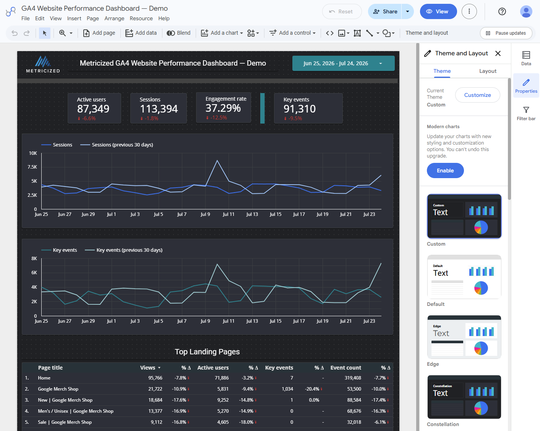The width and height of the screenshot is (540, 431).
Task: Open the date range picker dropdown
Action: pos(343,63)
